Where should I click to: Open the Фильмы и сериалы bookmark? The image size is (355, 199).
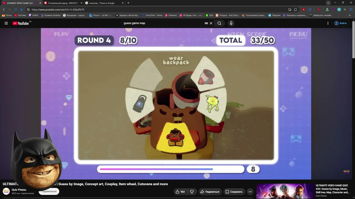(295, 15)
